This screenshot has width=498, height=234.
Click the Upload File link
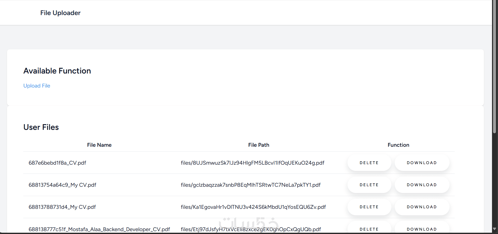(37, 86)
